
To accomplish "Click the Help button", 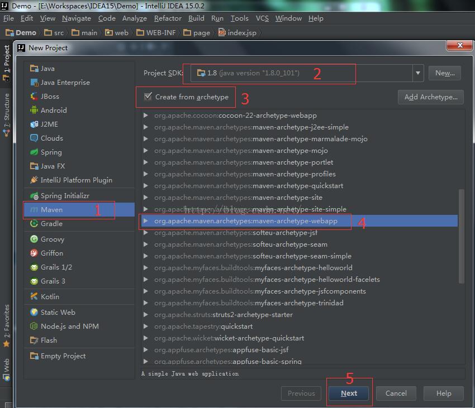I will pos(444,393).
